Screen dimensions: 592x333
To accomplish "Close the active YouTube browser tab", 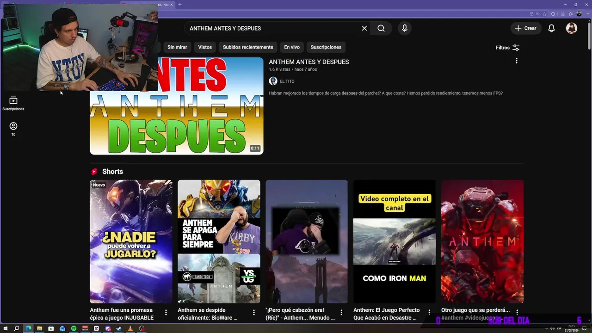I will click(172, 5).
